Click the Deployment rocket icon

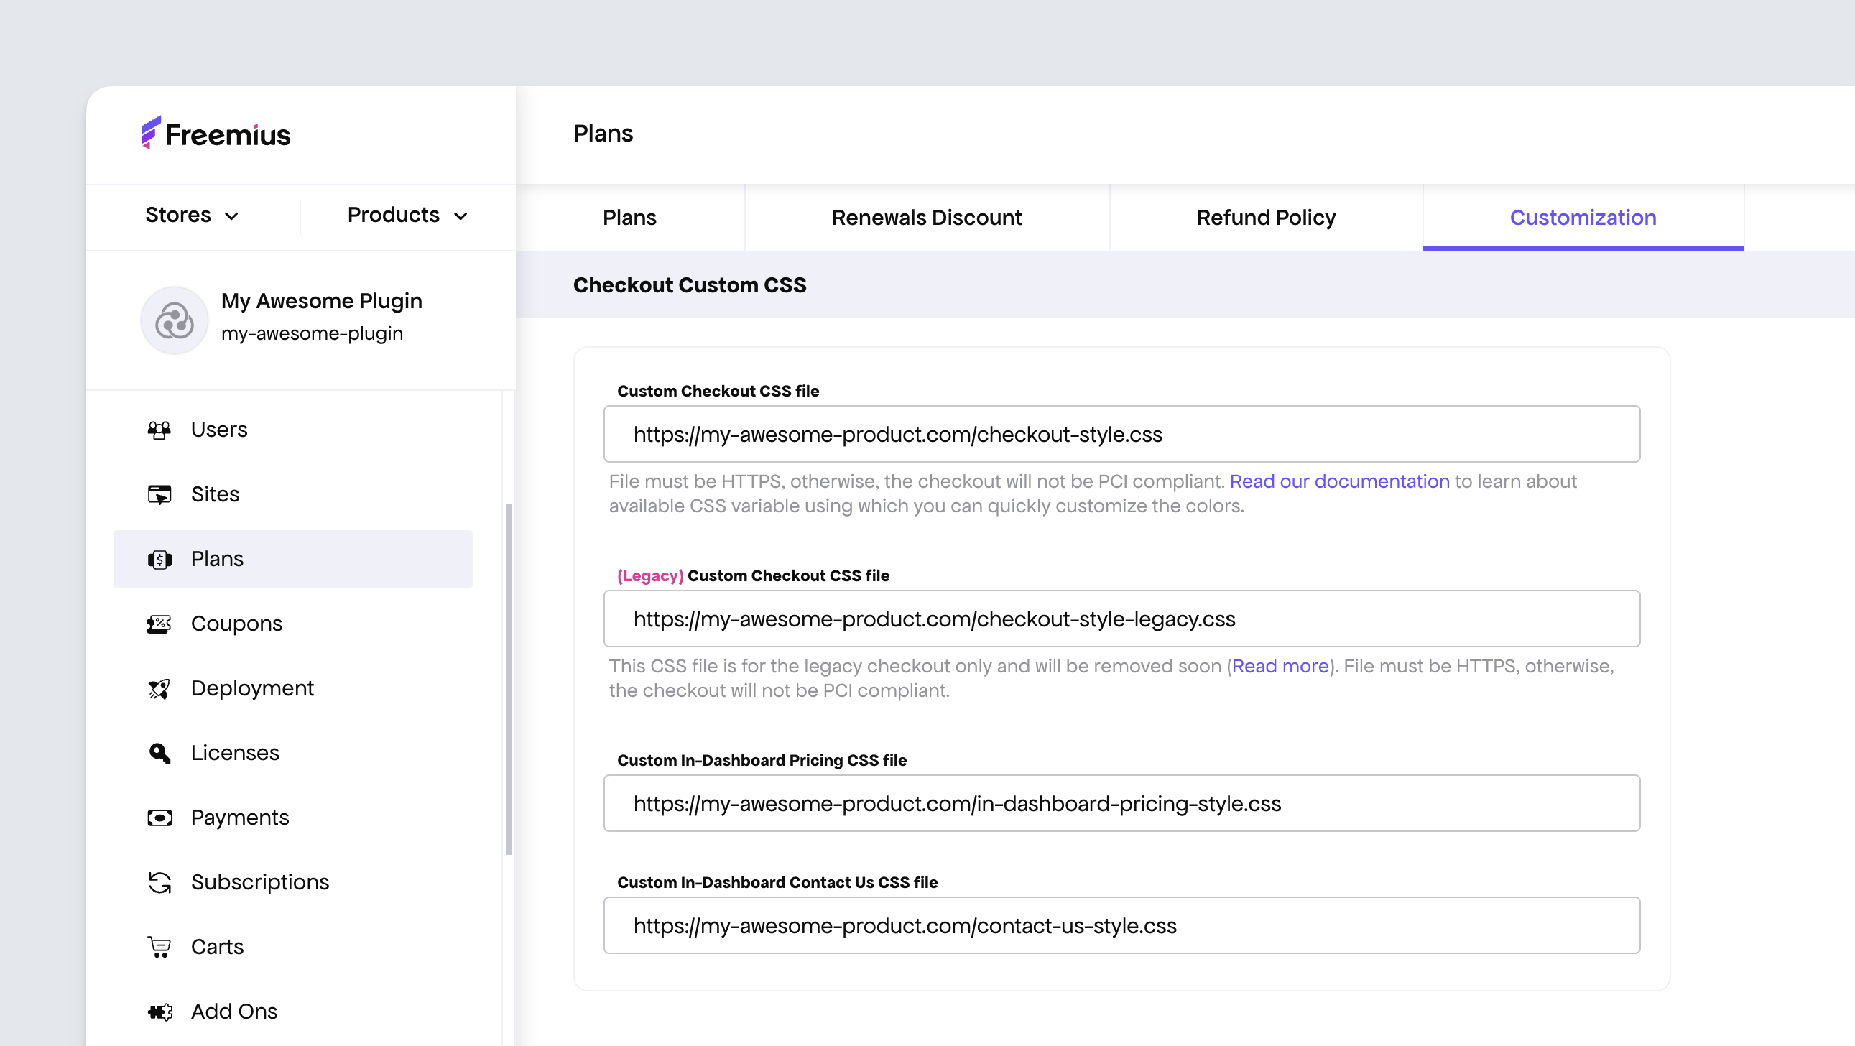[x=159, y=688]
